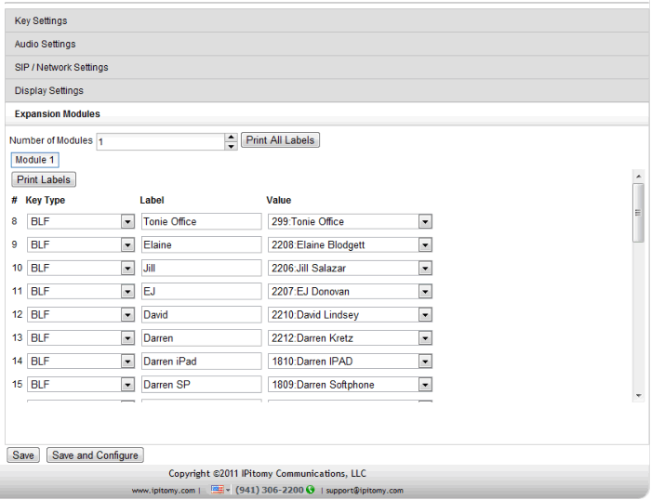Open Key Type dropdown for row 13
651x500 pixels.
pyautogui.click(x=81, y=337)
